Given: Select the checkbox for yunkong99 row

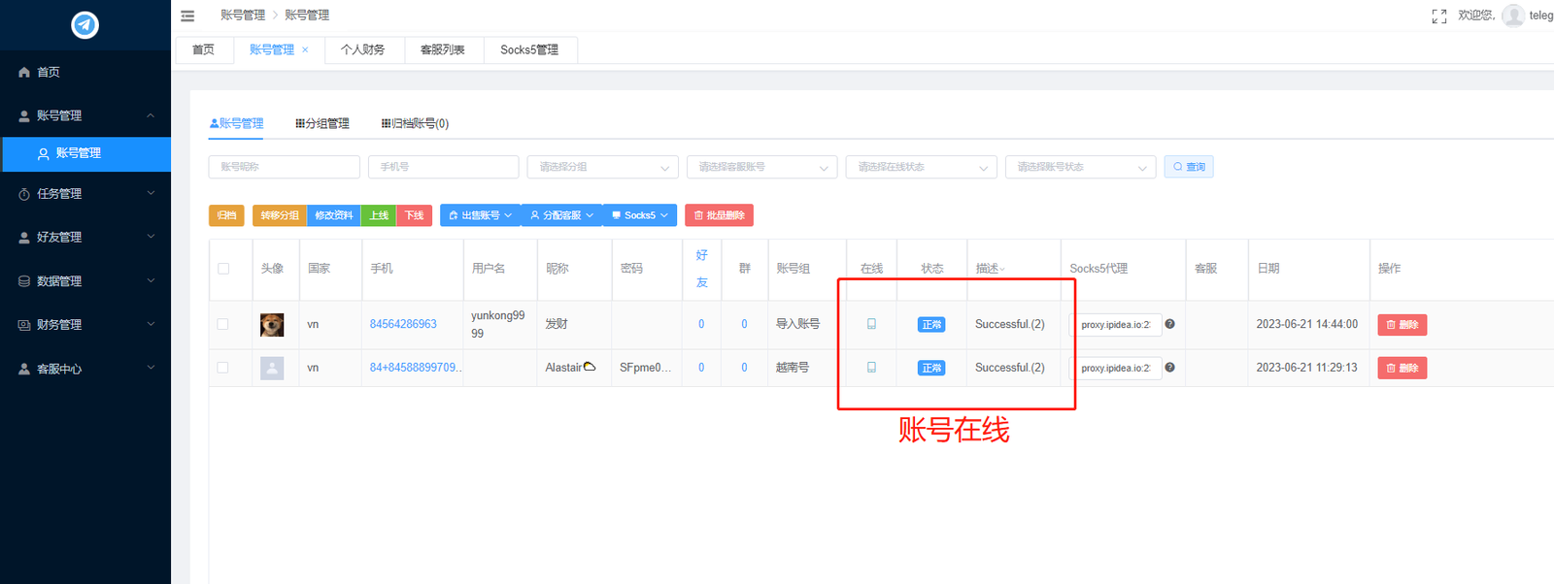Looking at the screenshot, I should (223, 325).
